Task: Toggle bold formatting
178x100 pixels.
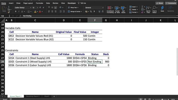Action: [16, 11]
